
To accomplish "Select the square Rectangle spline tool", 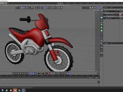I will pos(101,14).
